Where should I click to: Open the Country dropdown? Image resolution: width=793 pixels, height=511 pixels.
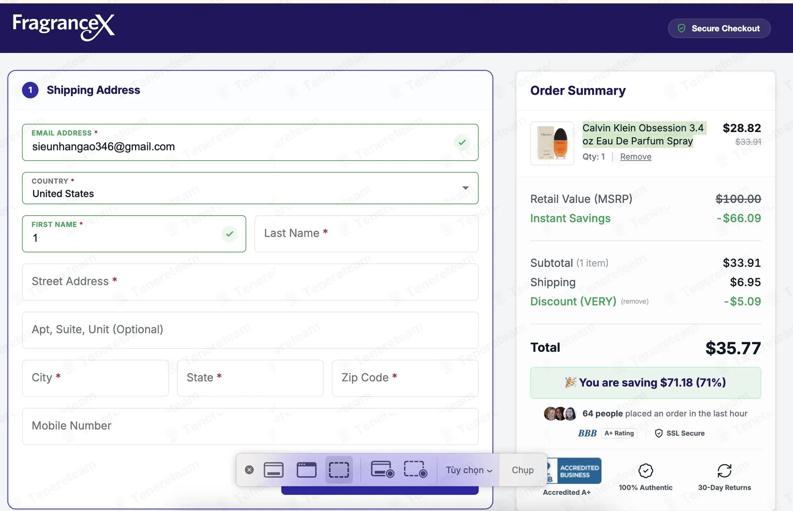250,188
